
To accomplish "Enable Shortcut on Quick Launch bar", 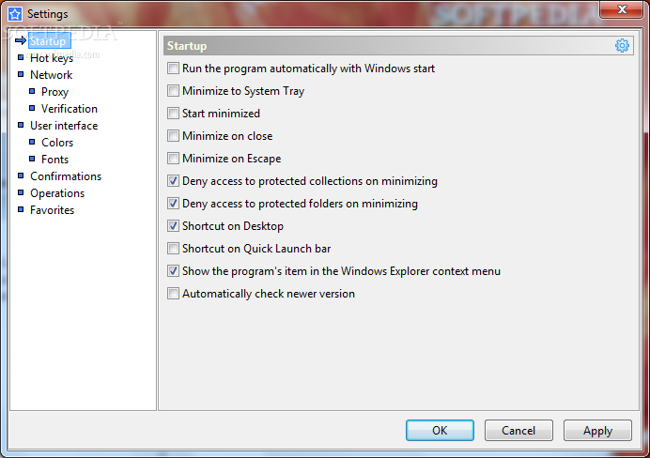I will coord(173,249).
